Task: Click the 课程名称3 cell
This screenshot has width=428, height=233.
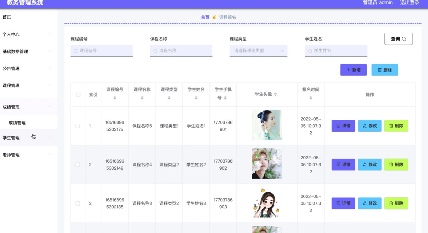Action: tap(142, 203)
